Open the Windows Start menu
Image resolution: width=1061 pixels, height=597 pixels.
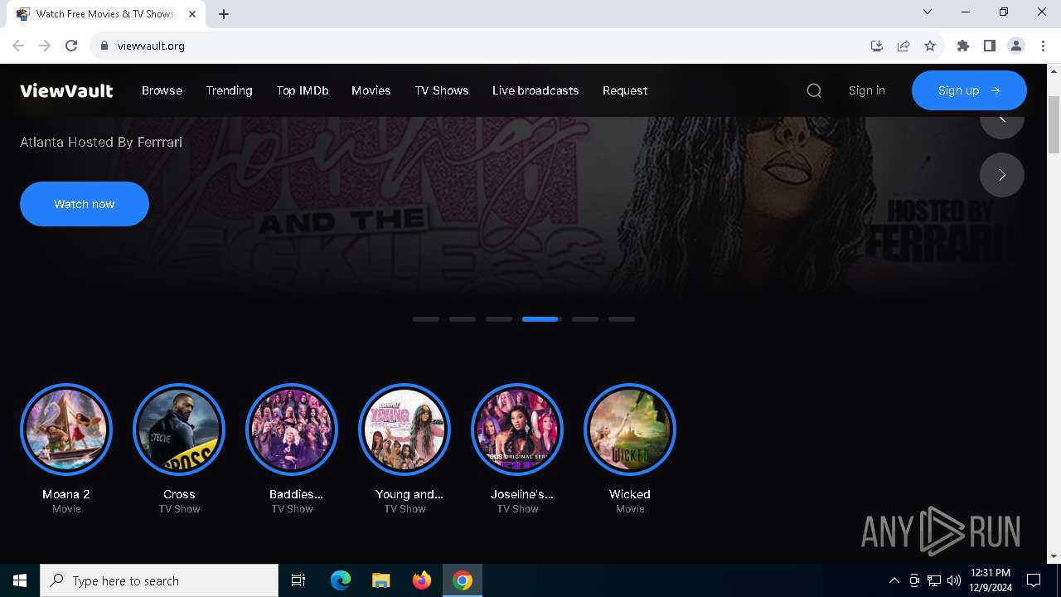click(x=20, y=580)
